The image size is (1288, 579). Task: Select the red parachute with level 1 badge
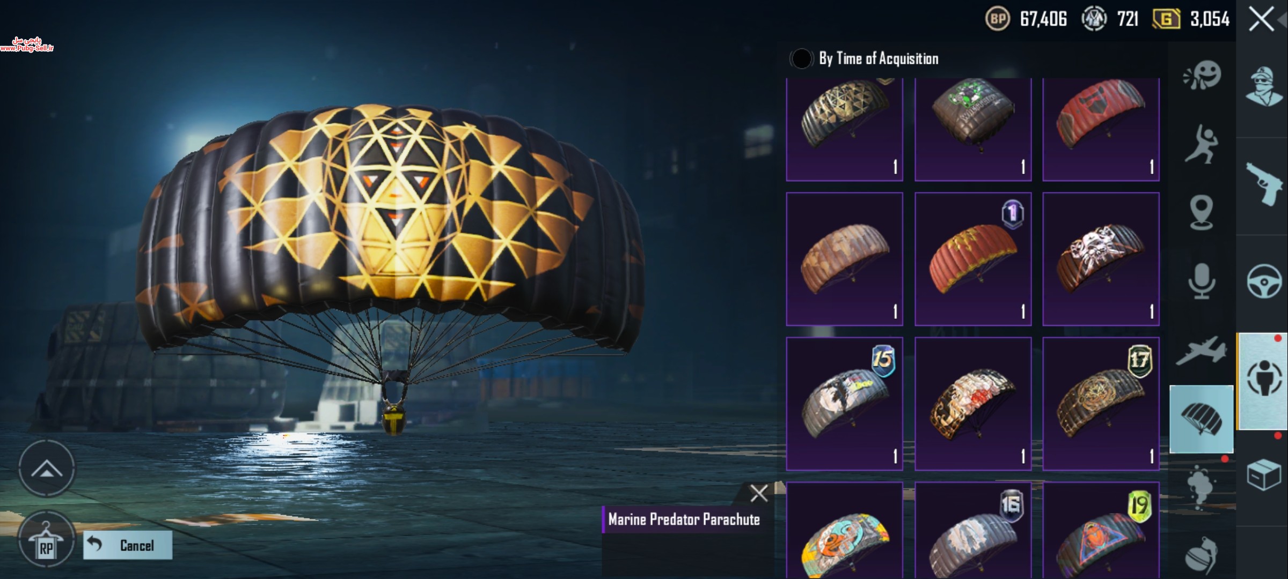973,259
